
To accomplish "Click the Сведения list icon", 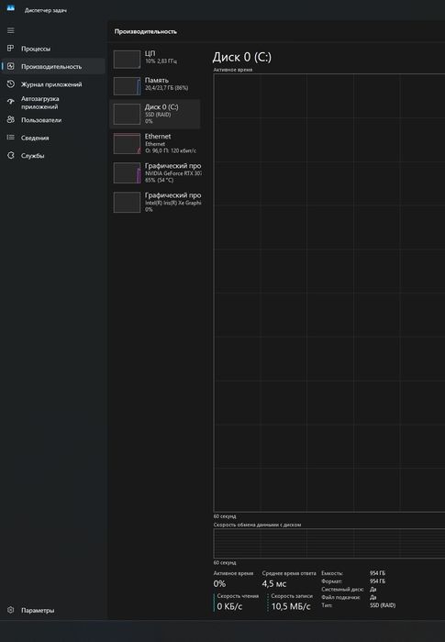I will point(11,138).
